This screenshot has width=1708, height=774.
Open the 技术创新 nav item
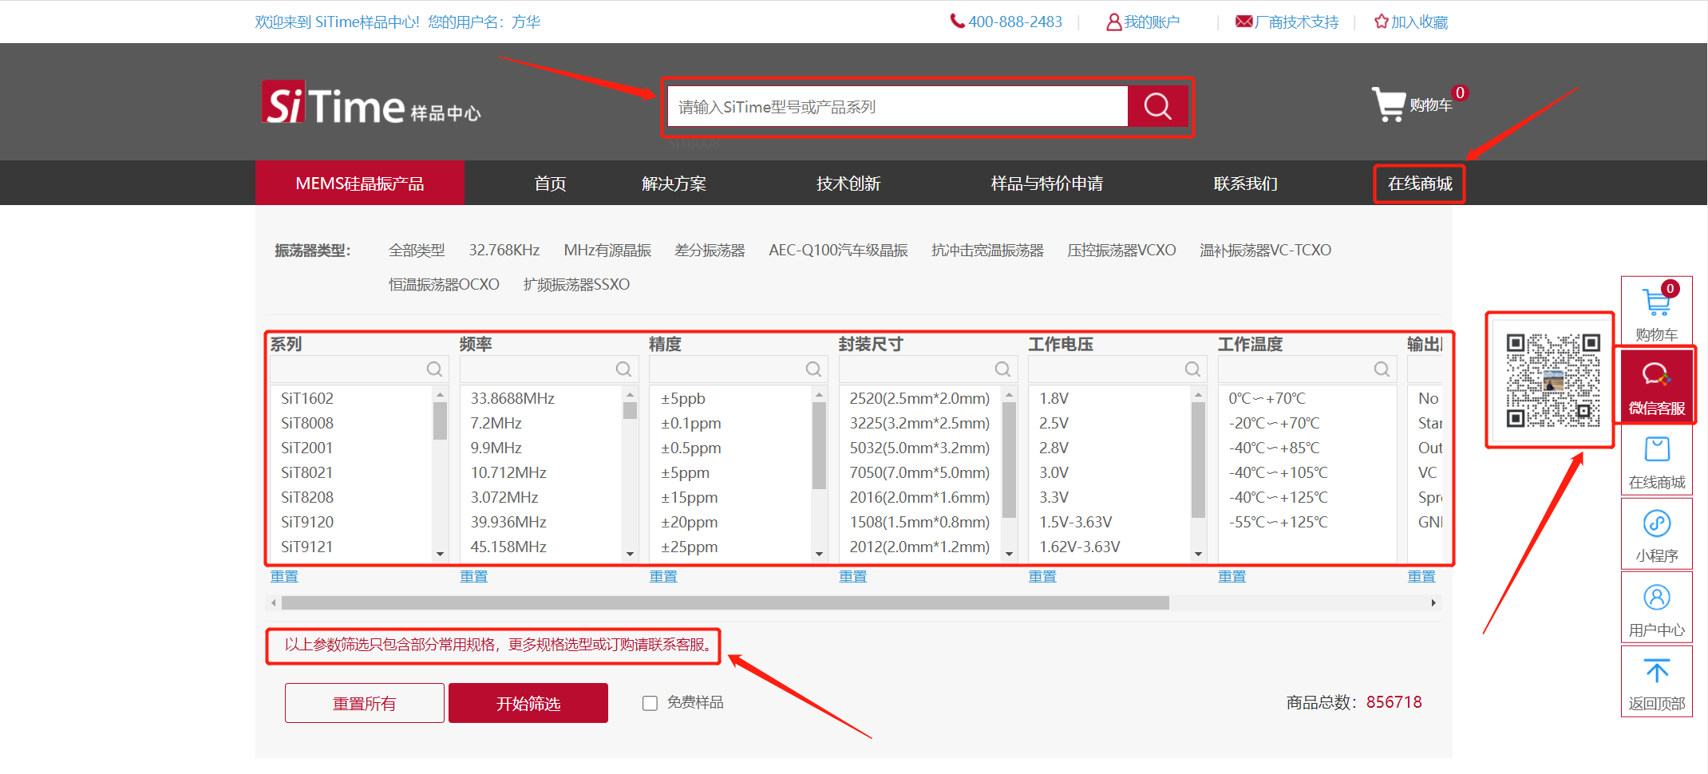(848, 184)
